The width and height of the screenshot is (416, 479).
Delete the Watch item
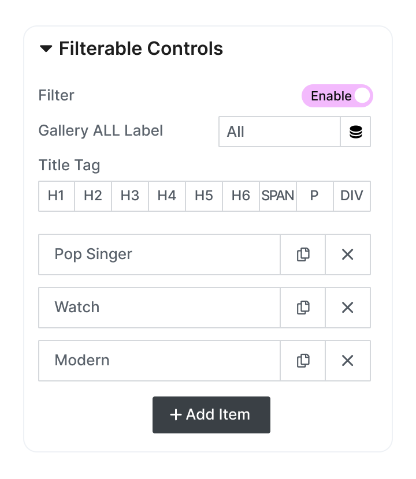[347, 308]
